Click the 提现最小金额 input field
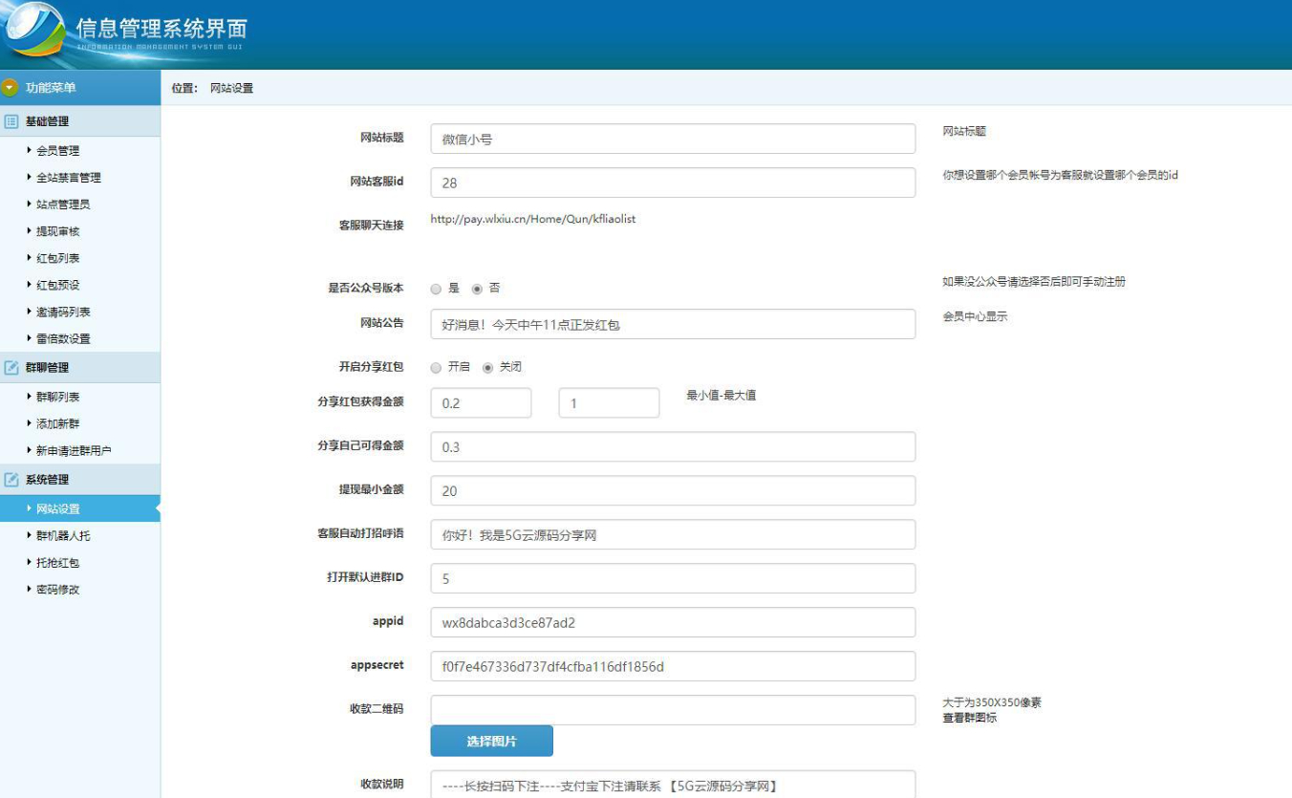1292x798 pixels. pyautogui.click(x=673, y=491)
